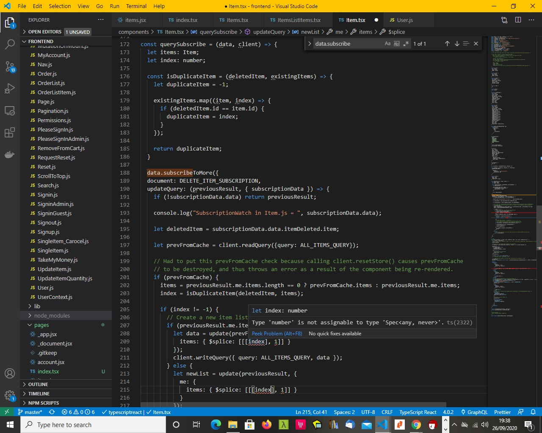
Task: Open Microsoft Edge from the taskbar
Action: (216, 425)
